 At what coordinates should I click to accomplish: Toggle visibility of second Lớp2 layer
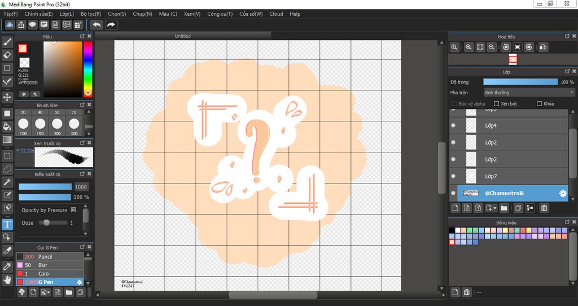(x=453, y=159)
